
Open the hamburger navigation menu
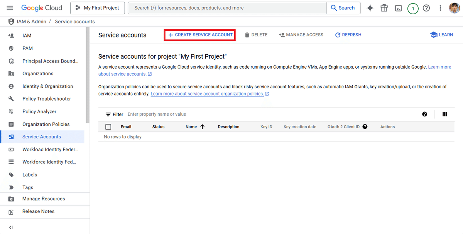tap(10, 8)
